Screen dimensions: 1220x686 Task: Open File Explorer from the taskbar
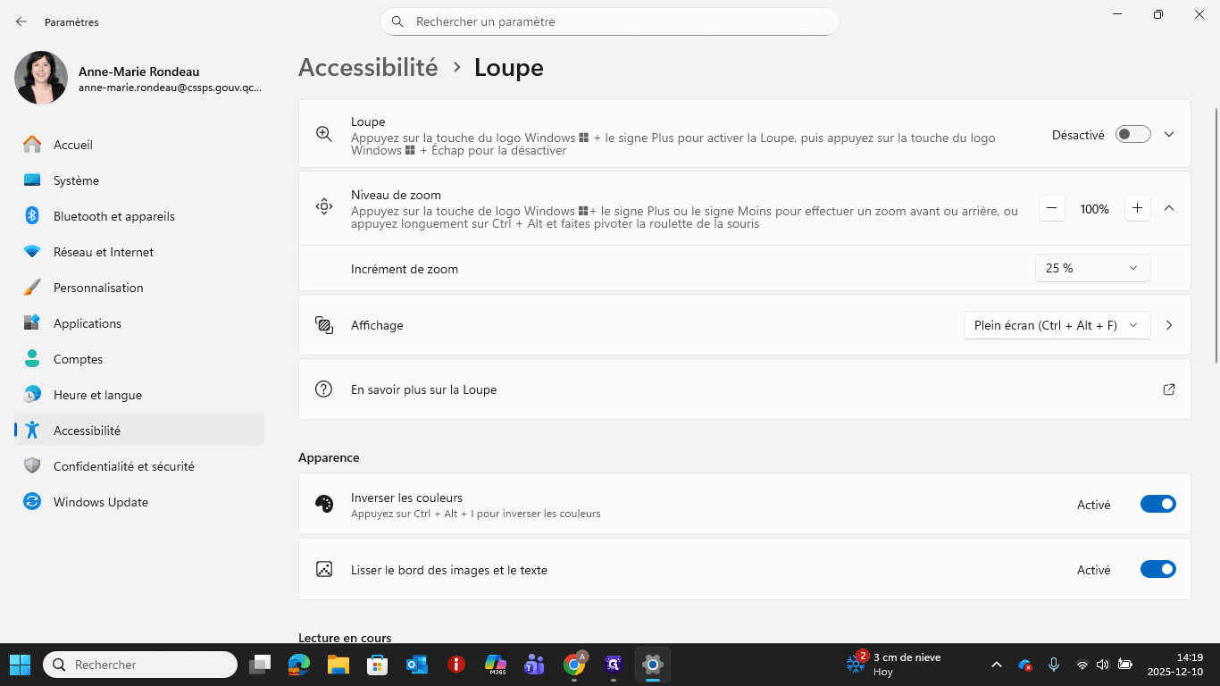[338, 665]
